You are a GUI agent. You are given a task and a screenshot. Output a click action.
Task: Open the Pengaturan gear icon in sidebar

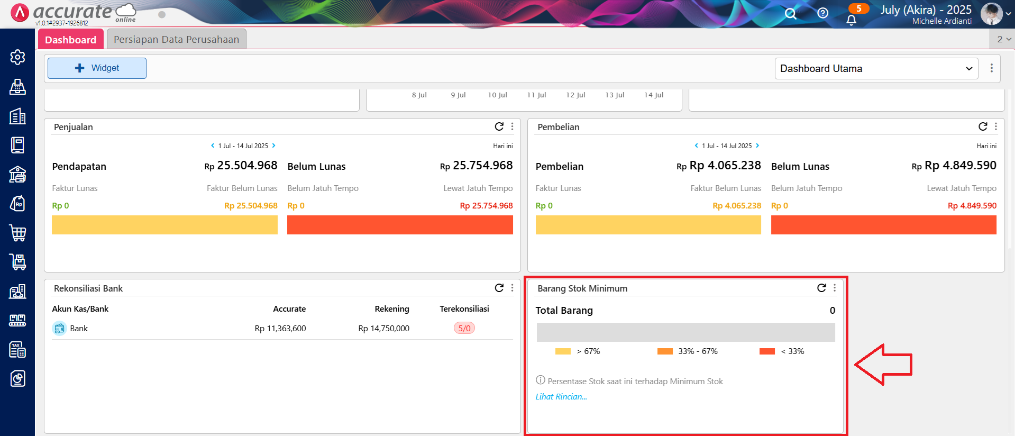click(x=17, y=57)
